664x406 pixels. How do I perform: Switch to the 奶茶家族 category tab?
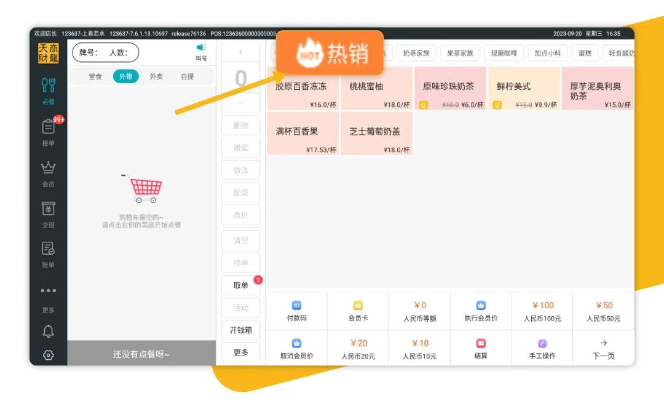click(416, 53)
